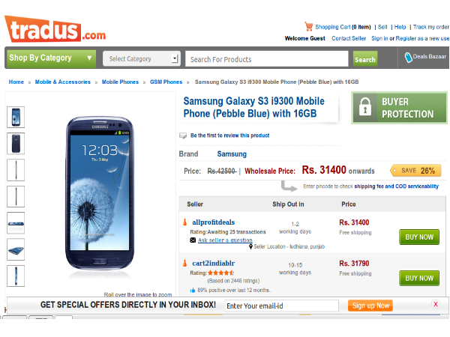Open the Select Category dropdown
Screen dimensions: 450x337
(142, 58)
